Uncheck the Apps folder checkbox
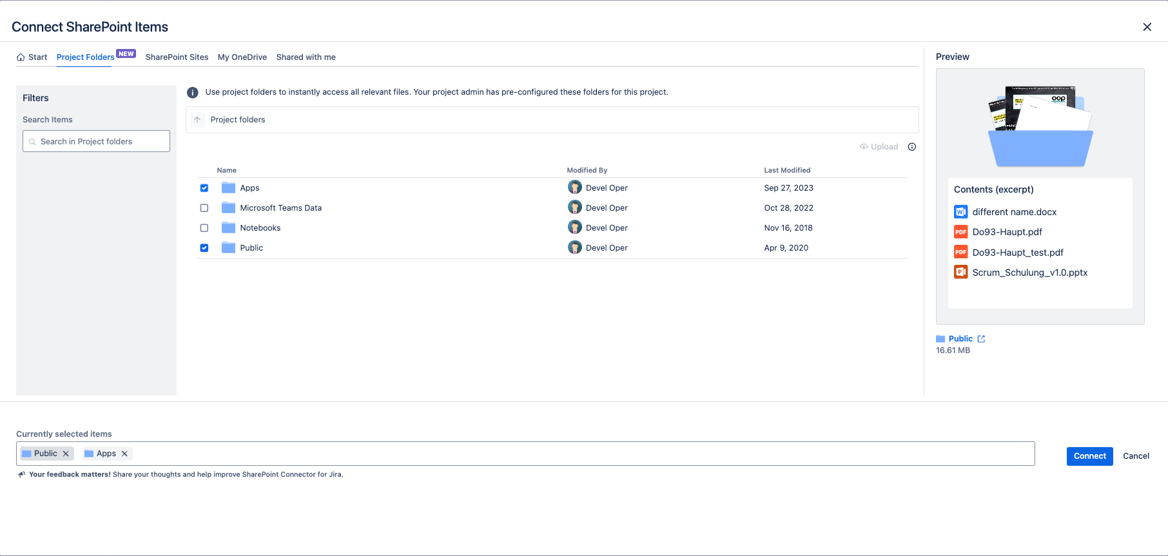 click(x=204, y=188)
